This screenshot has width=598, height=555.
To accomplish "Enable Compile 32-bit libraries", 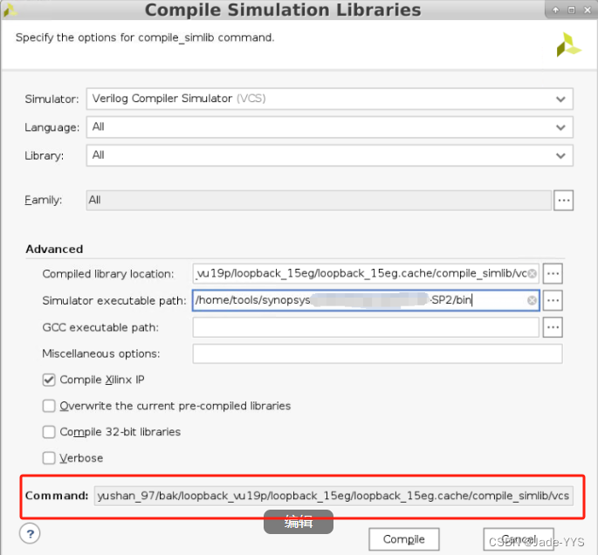I will 49,432.
